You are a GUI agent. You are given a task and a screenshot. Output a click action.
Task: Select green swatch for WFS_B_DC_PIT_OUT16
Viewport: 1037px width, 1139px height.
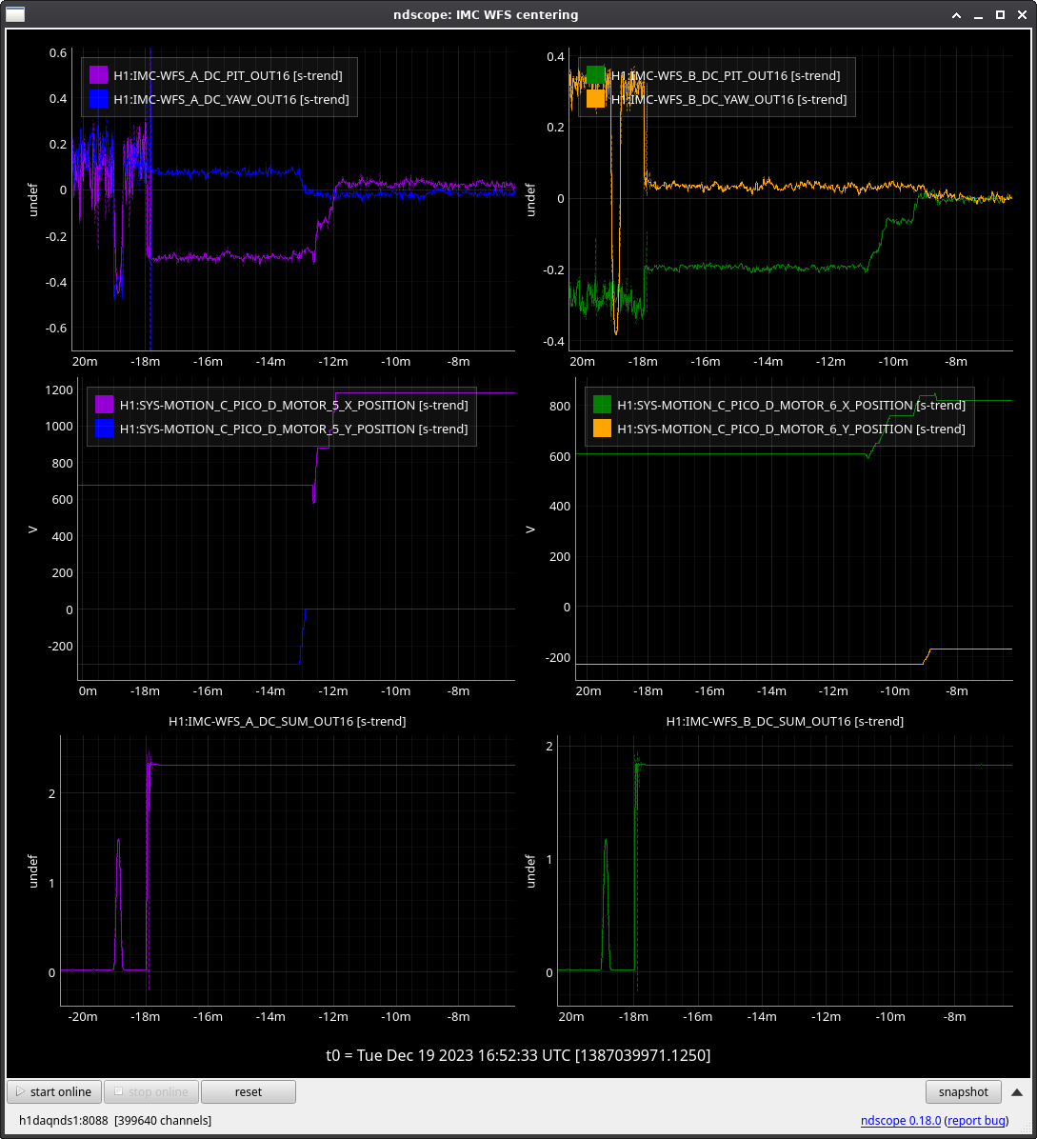pos(595,75)
